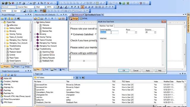Screen dimensions: 190x107
Task: Toggle Bold formatting
Action: pos(72,7)
